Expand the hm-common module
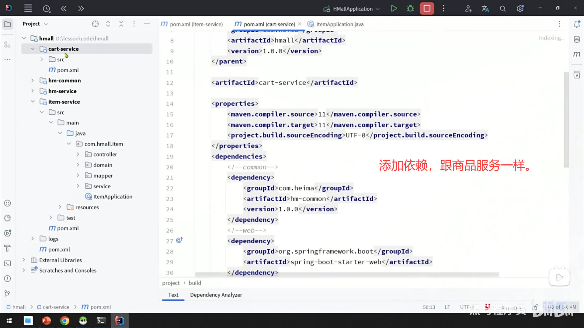Screen dimensions: 584x328 coord(33,80)
